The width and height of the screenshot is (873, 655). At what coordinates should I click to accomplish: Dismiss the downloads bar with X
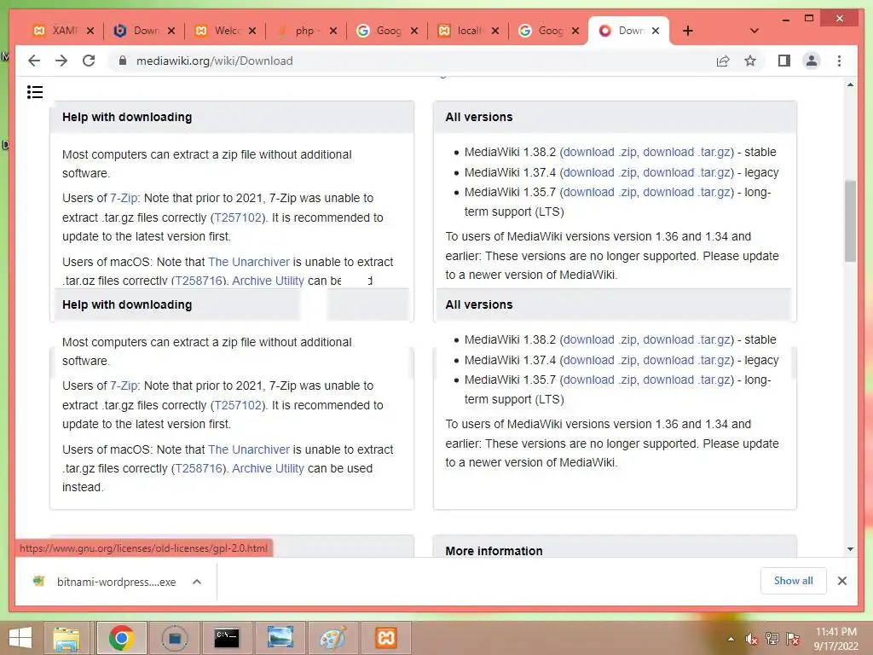tap(841, 581)
